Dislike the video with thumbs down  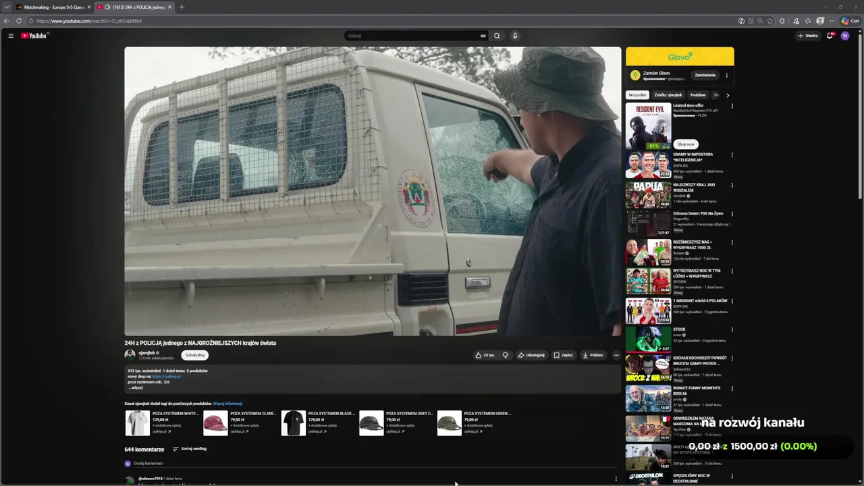pyautogui.click(x=506, y=355)
